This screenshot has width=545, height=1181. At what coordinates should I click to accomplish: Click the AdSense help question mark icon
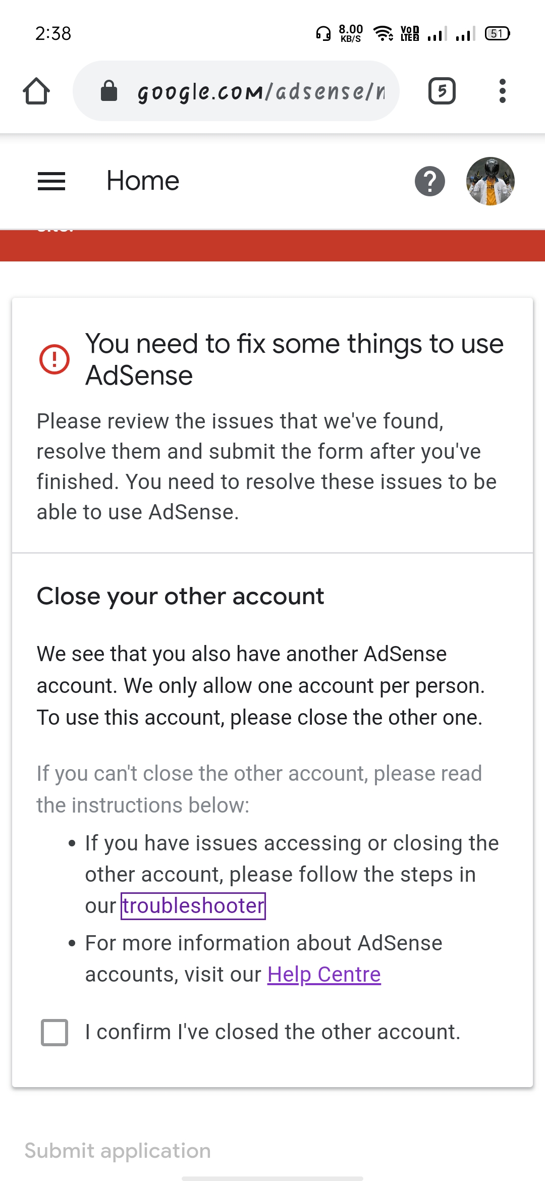pyautogui.click(x=429, y=181)
